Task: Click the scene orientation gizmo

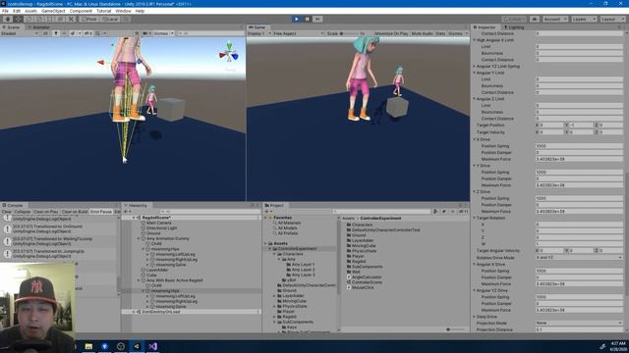Action: tap(229, 53)
